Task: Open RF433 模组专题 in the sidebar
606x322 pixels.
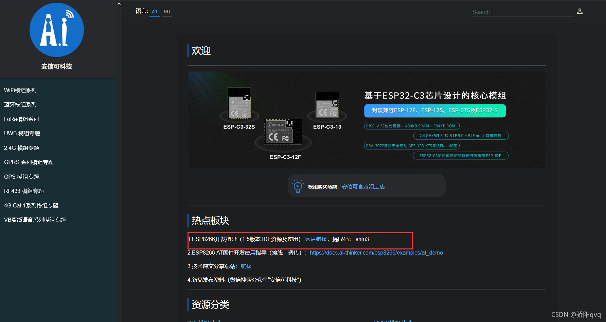Action: [x=24, y=191]
